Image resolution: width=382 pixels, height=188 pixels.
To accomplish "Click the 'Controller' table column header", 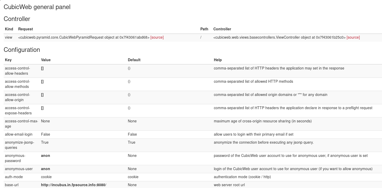I will tap(222, 29).
